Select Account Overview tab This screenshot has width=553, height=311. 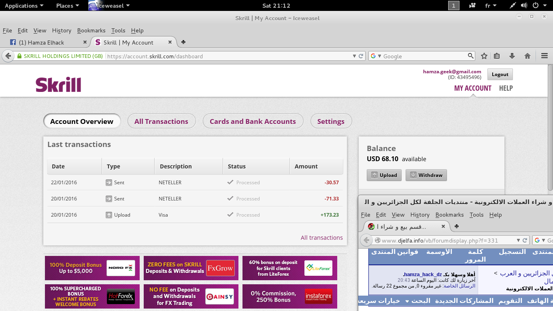coord(82,121)
